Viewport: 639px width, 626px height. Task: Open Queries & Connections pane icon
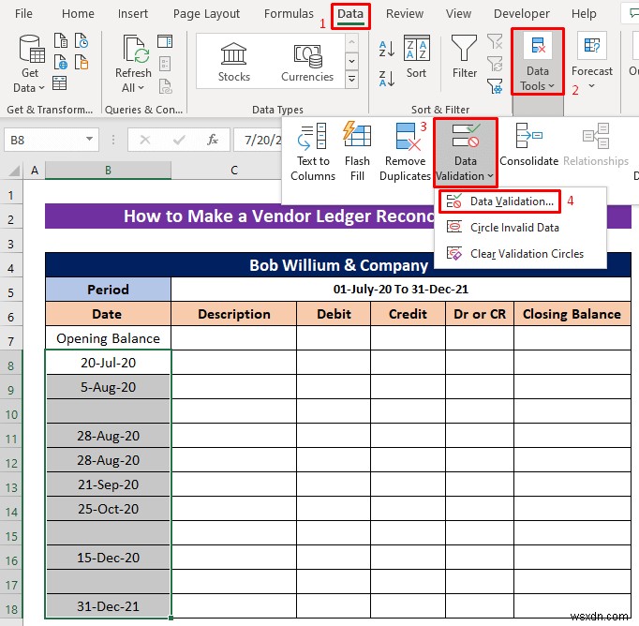coord(165,41)
